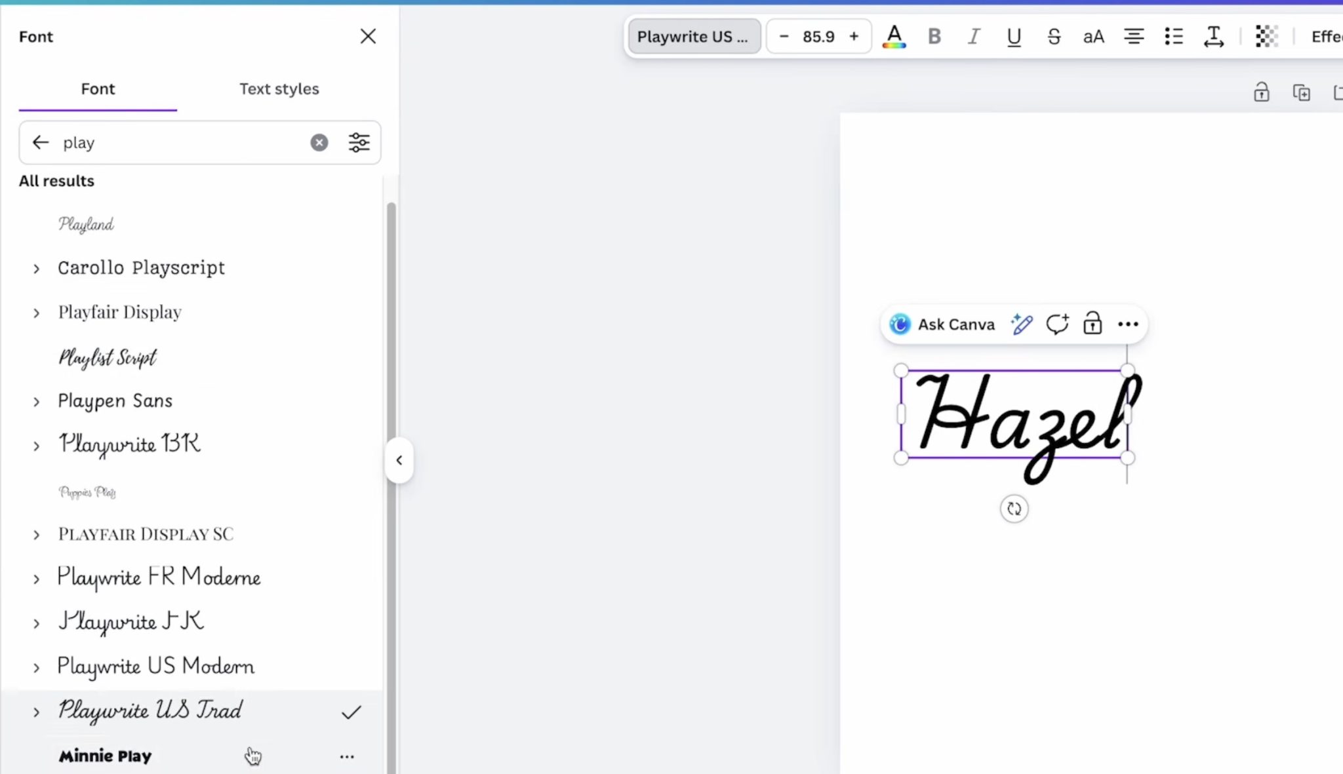Image resolution: width=1343 pixels, height=774 pixels.
Task: Open the font color picker
Action: pos(894,36)
